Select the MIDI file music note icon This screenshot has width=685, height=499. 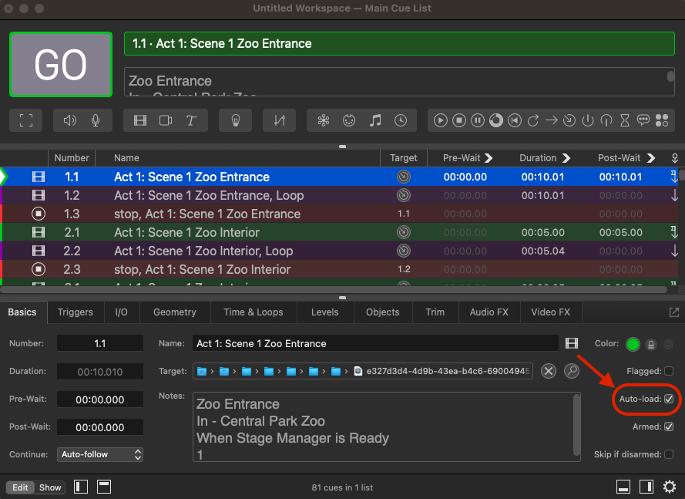[375, 120]
